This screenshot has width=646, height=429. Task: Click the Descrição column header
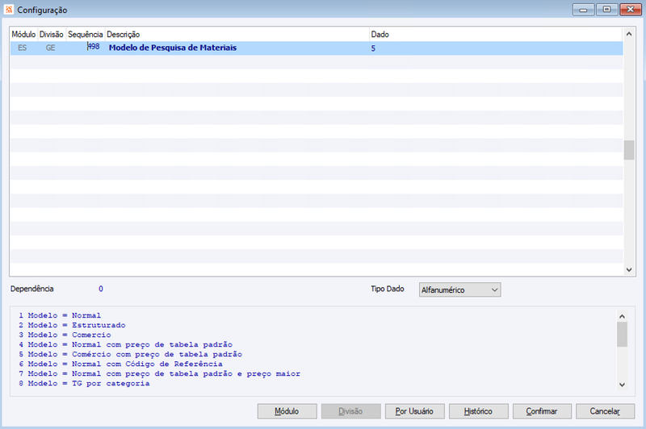(x=237, y=35)
